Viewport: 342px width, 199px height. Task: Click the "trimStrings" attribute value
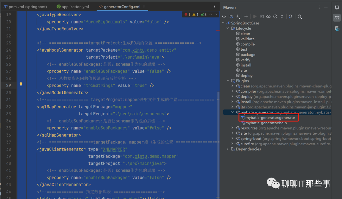[99, 85]
